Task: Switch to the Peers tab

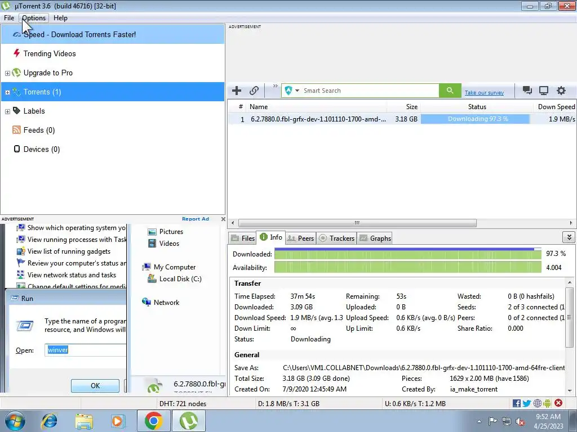Action: (300, 238)
